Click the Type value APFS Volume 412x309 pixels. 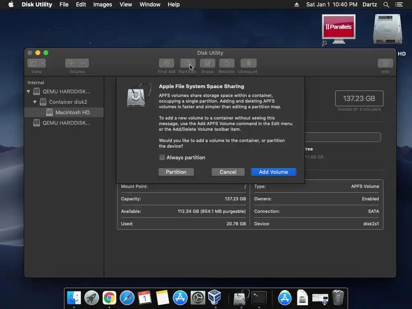(365, 186)
